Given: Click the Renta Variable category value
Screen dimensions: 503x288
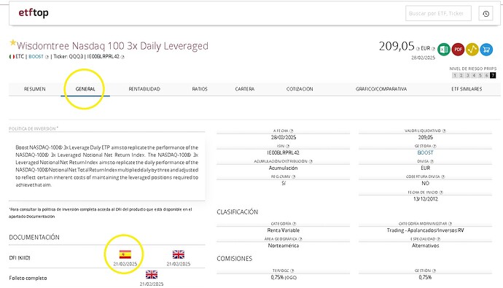Looking at the screenshot, I should [x=284, y=230].
